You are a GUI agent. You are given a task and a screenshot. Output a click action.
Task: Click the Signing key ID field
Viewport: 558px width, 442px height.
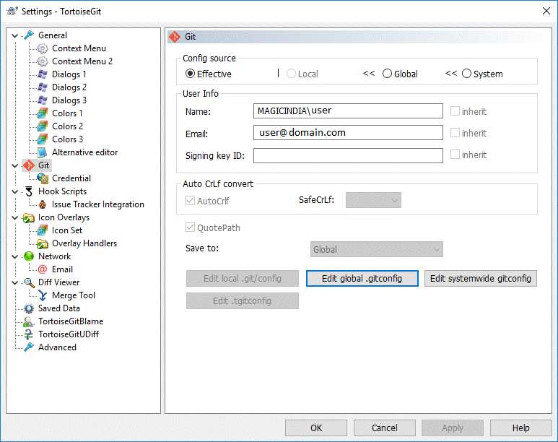[x=348, y=156]
